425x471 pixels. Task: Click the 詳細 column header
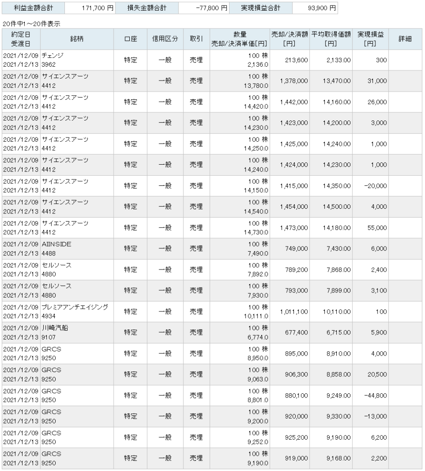(x=405, y=39)
